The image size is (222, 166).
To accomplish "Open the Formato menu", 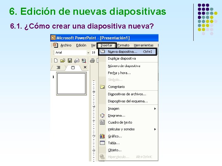I will point(123,45).
